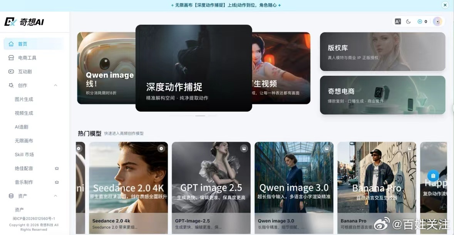This screenshot has width=454, height=235.
Task: Click the crown icon beside 音乐制作
Action: (x=57, y=182)
